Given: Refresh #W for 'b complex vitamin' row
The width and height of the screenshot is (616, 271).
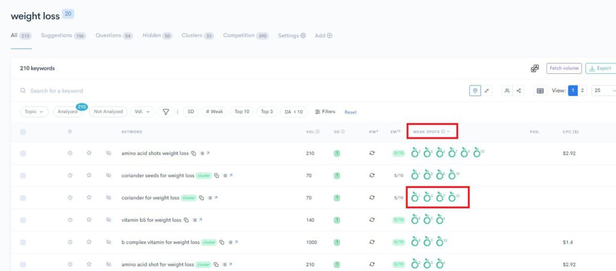Looking at the screenshot, I should click(x=372, y=242).
